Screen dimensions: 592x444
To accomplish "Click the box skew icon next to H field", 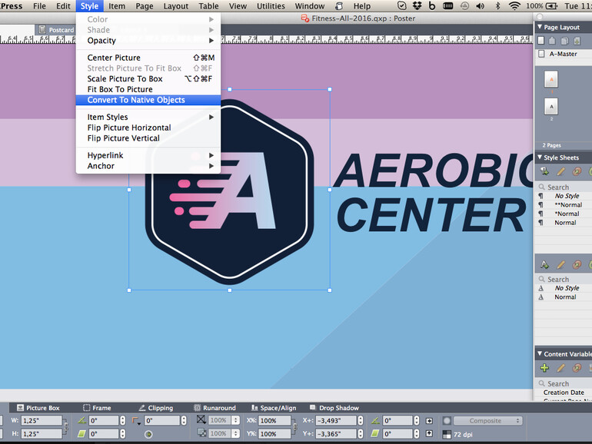I will [81, 434].
